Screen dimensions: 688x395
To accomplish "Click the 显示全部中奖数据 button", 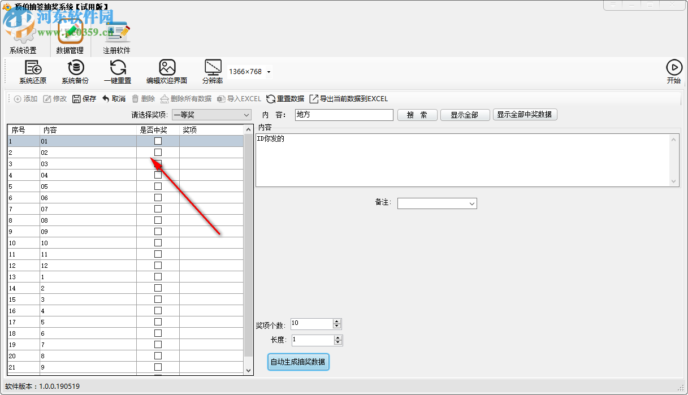I will 525,115.
